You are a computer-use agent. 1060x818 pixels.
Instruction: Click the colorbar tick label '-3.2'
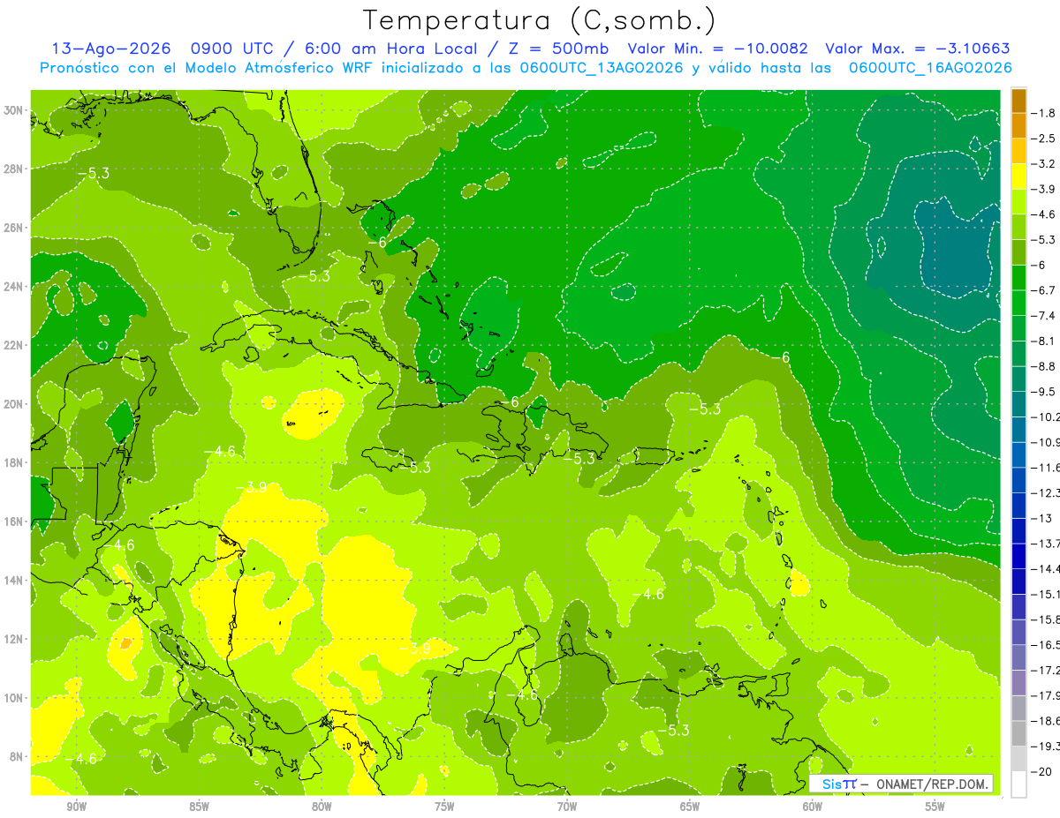1043,163
